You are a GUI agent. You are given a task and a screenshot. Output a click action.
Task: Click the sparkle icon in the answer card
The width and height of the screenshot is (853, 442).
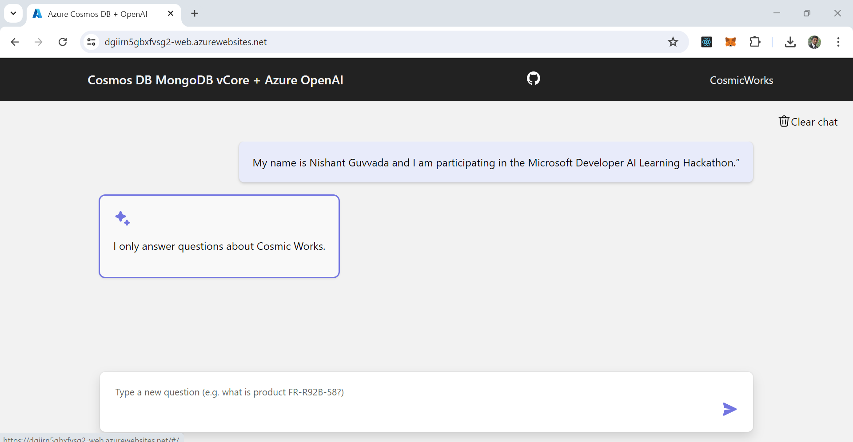pyautogui.click(x=123, y=219)
